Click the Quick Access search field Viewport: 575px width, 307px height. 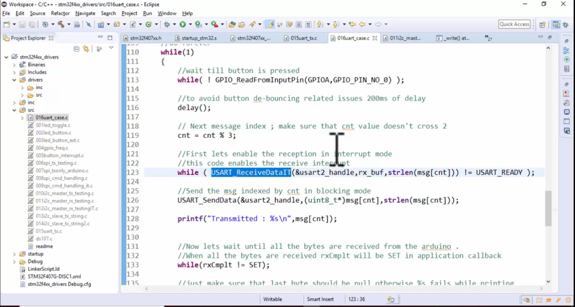point(514,24)
